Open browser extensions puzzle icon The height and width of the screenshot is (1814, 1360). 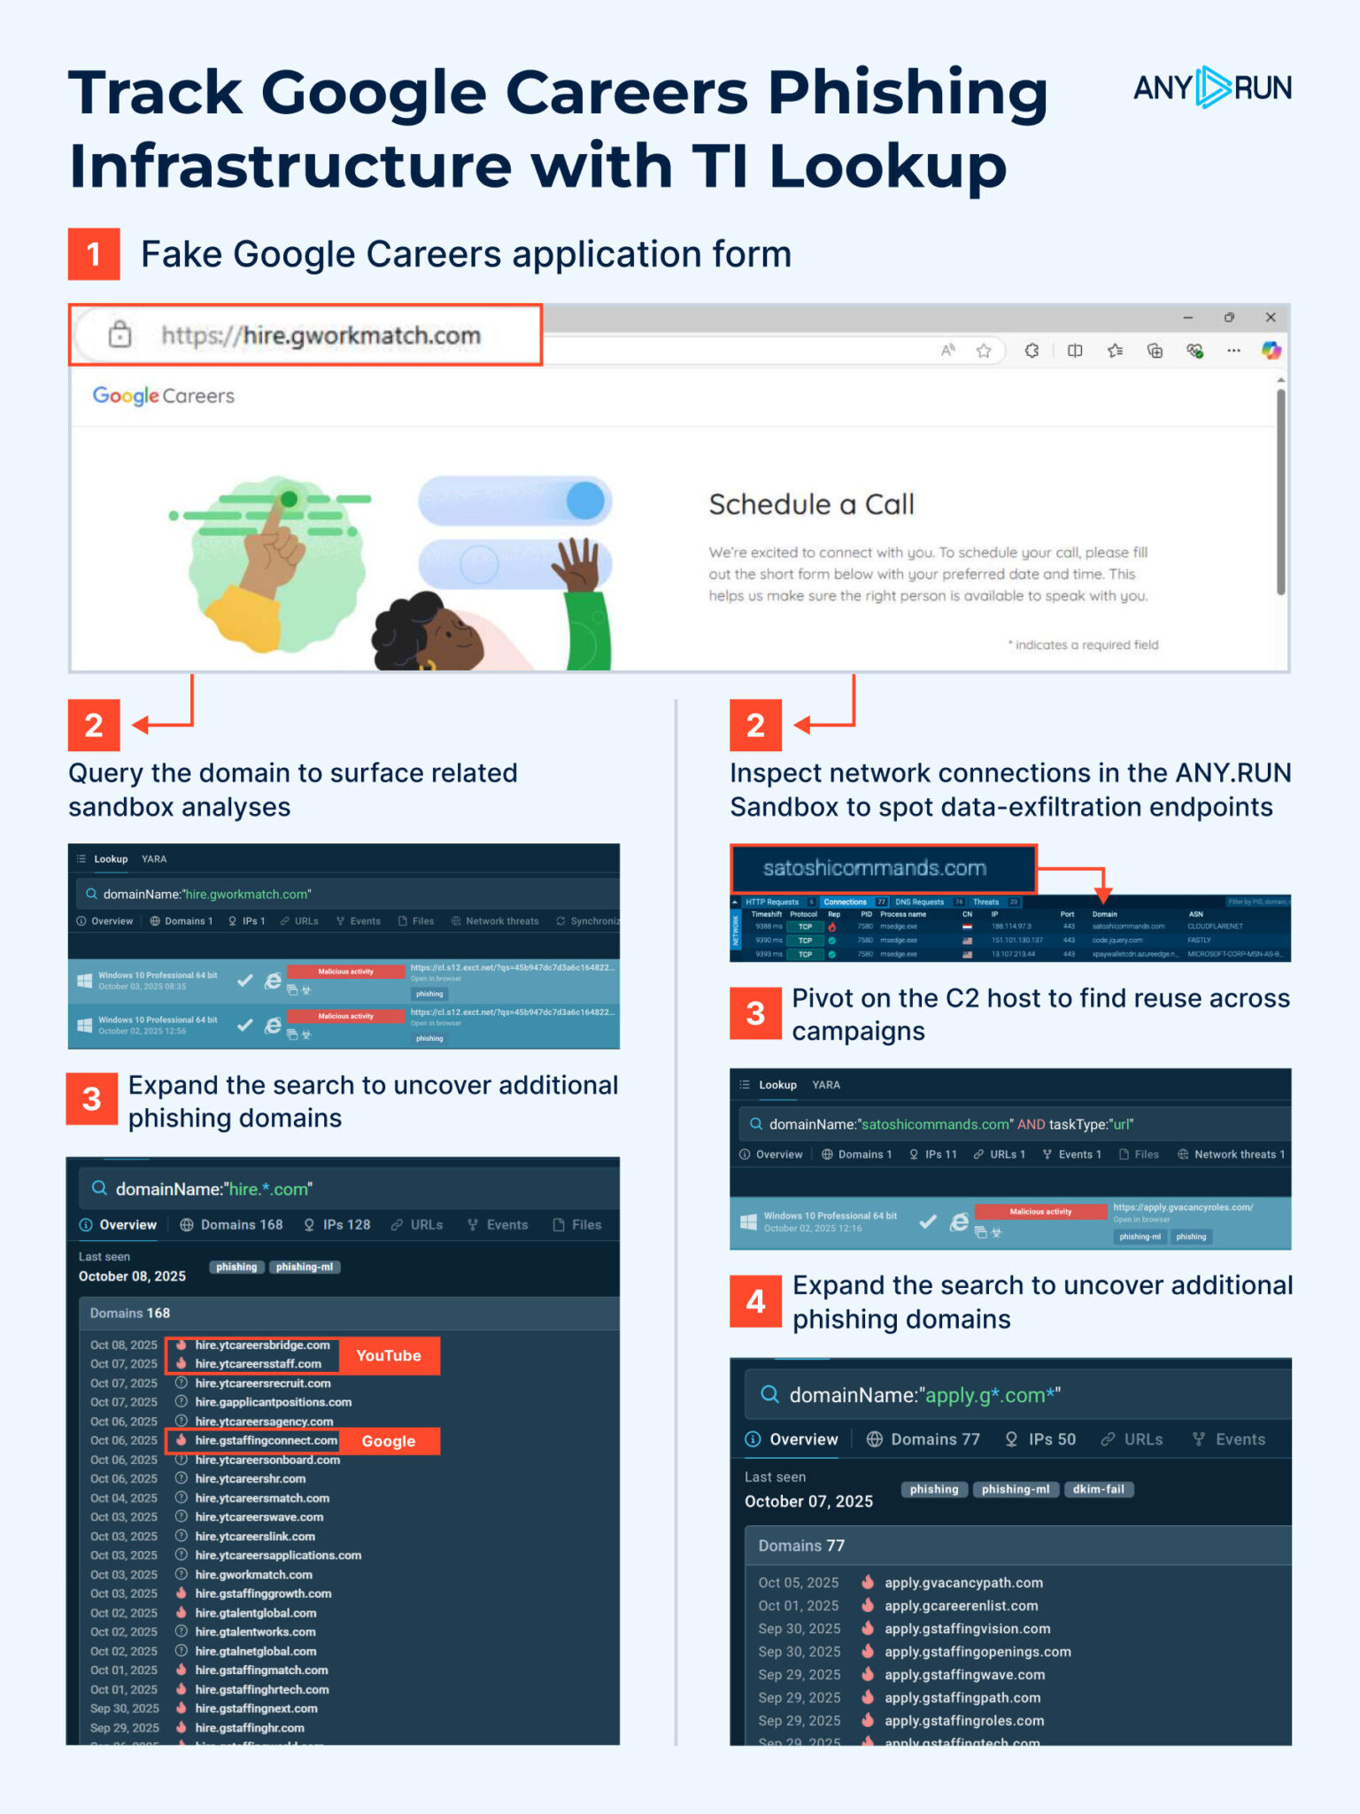pyautogui.click(x=1032, y=351)
